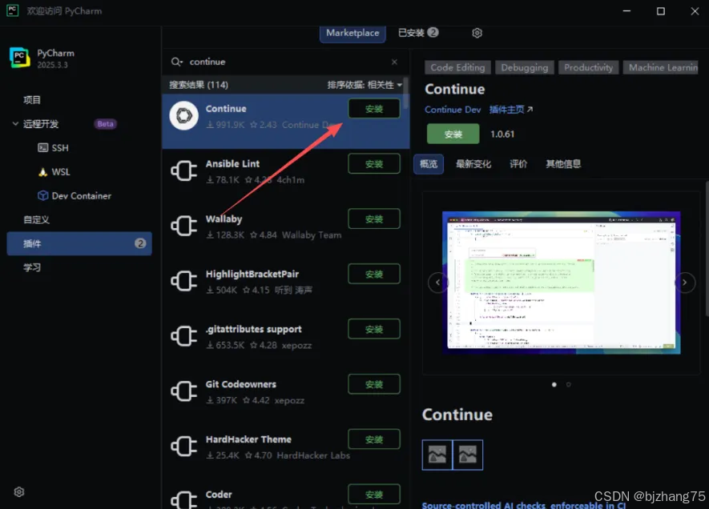This screenshot has width=709, height=509.
Task: Show next screenshot in carousel
Action: [x=685, y=283]
